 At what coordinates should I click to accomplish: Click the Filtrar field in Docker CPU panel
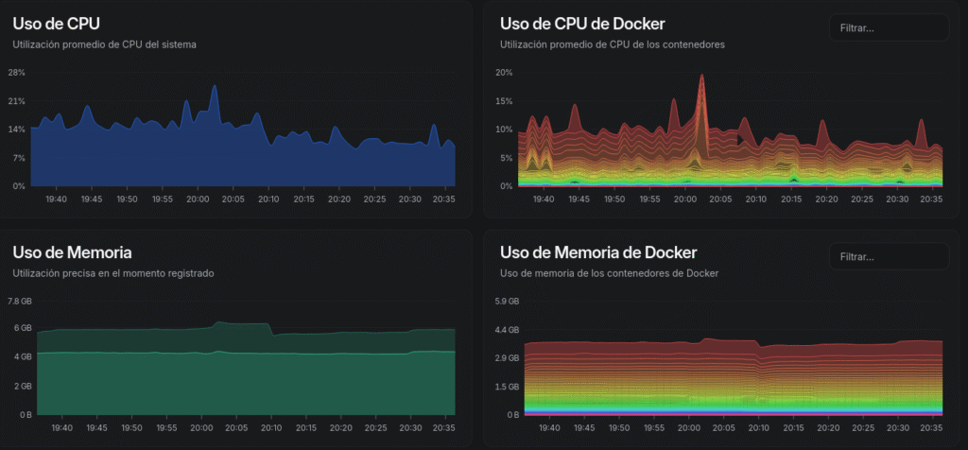click(x=888, y=27)
